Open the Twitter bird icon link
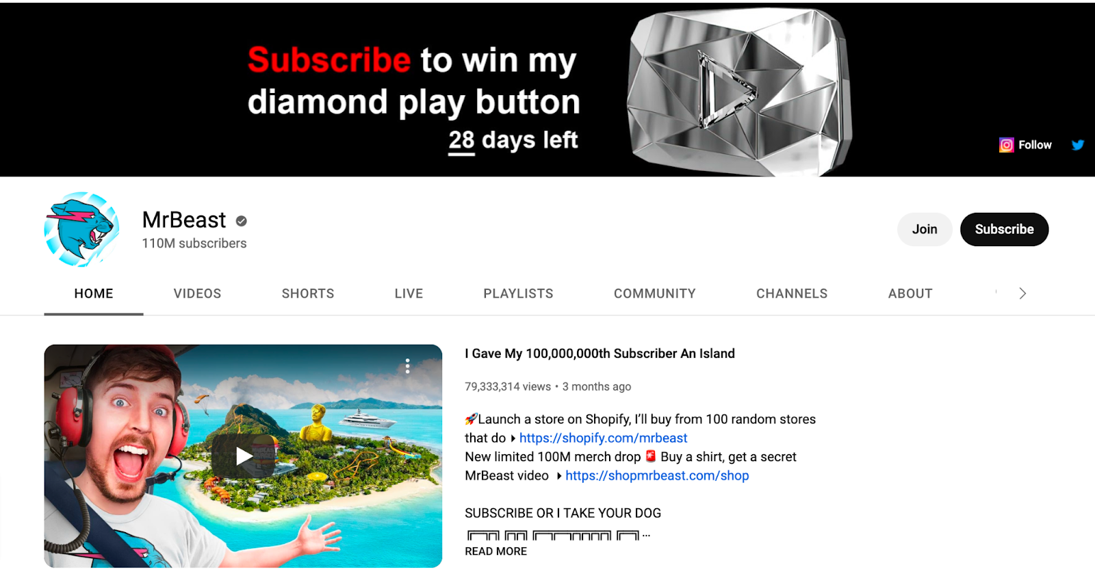Screen dimensions: 1095x576 click(x=1078, y=145)
